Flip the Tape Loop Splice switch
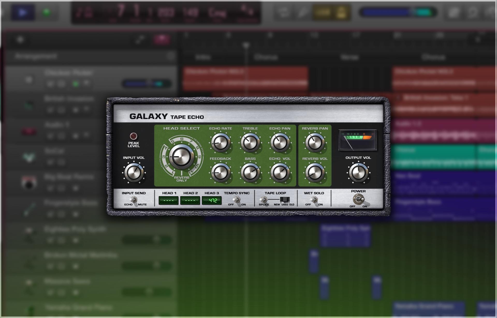Viewport: 497px width, 318px height. [x=264, y=200]
